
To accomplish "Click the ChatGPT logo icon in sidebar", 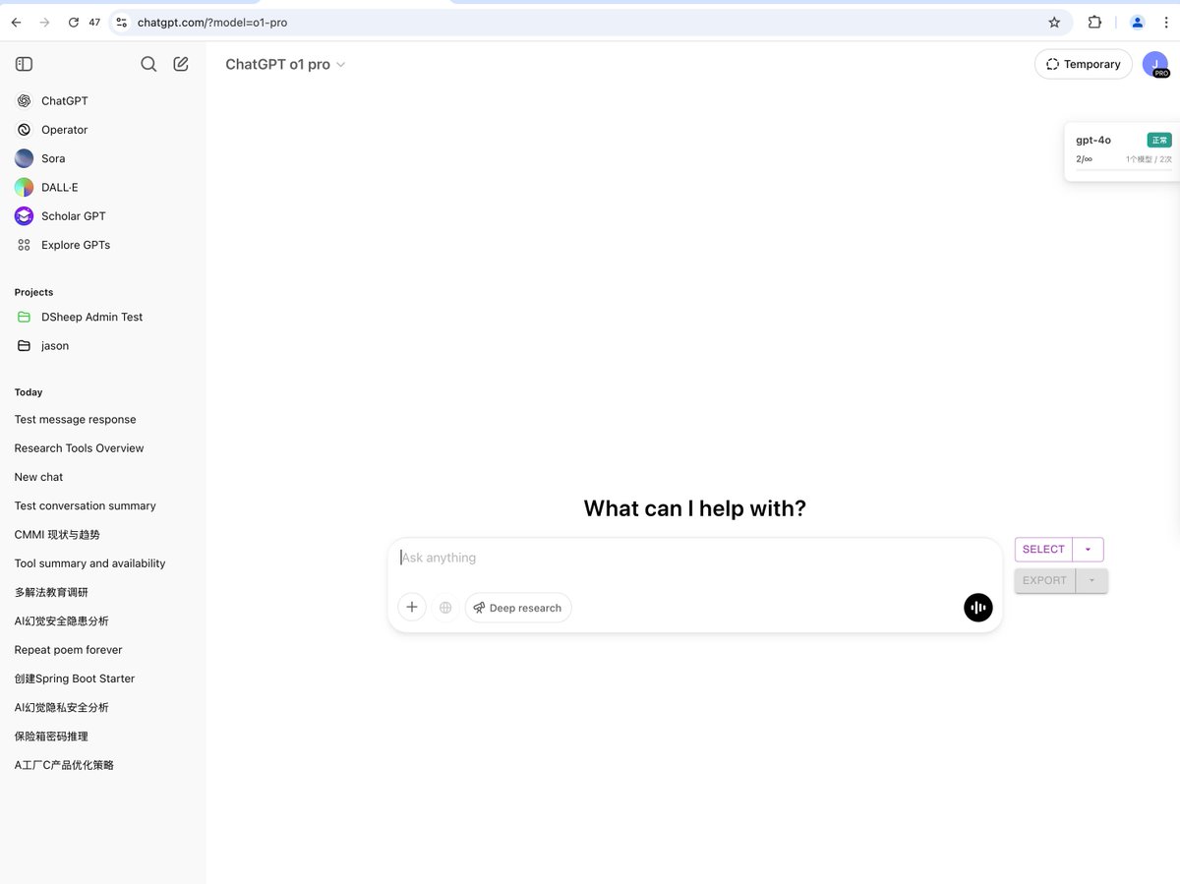I will click(x=24, y=101).
